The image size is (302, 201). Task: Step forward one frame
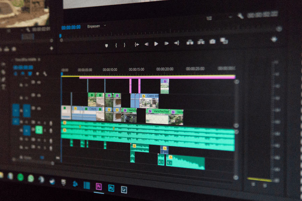click(x=166, y=43)
